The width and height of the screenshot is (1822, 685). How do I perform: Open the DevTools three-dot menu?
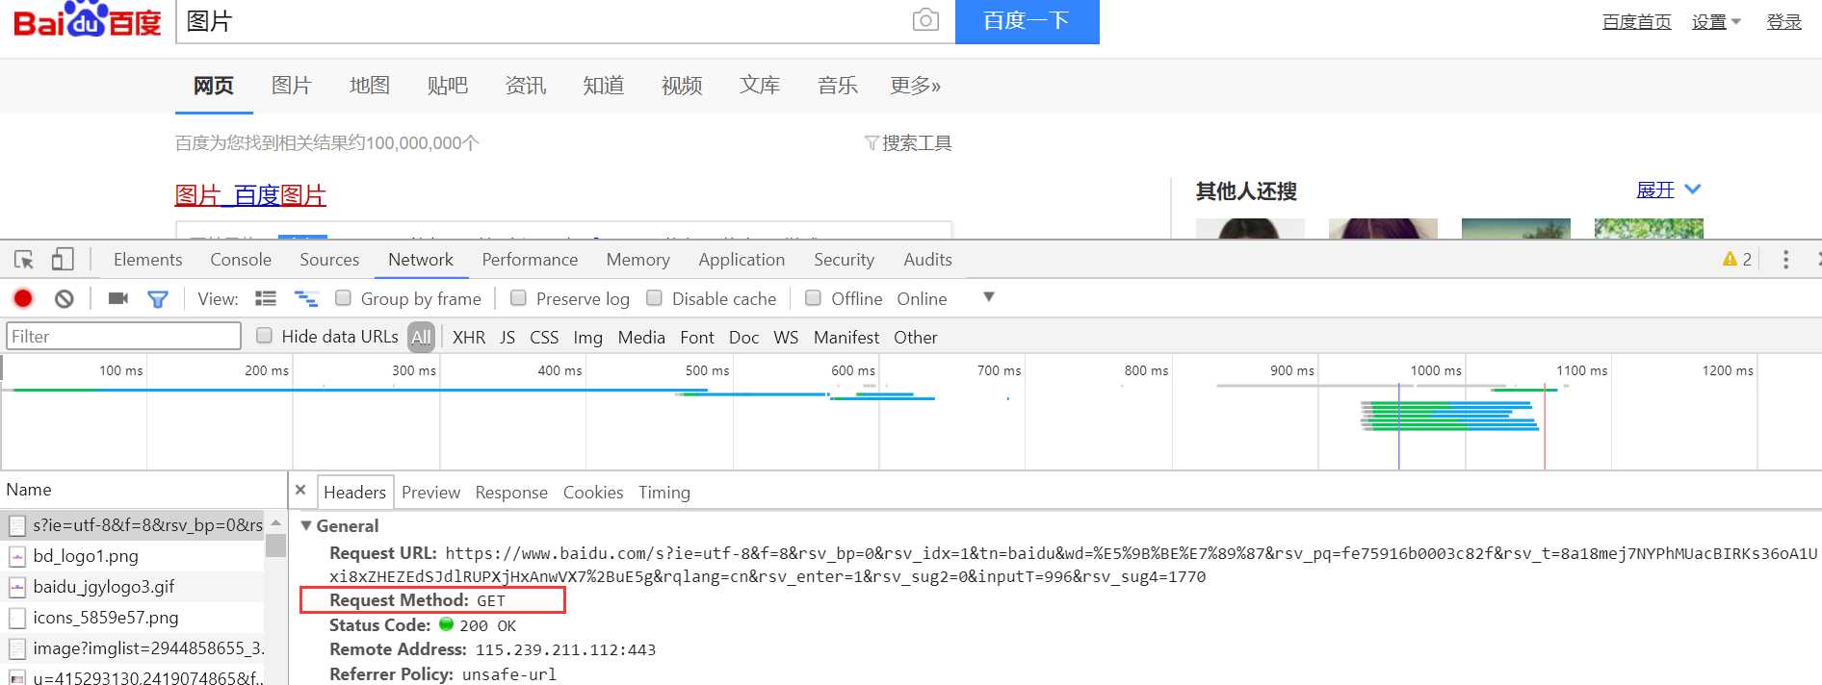pos(1785,259)
